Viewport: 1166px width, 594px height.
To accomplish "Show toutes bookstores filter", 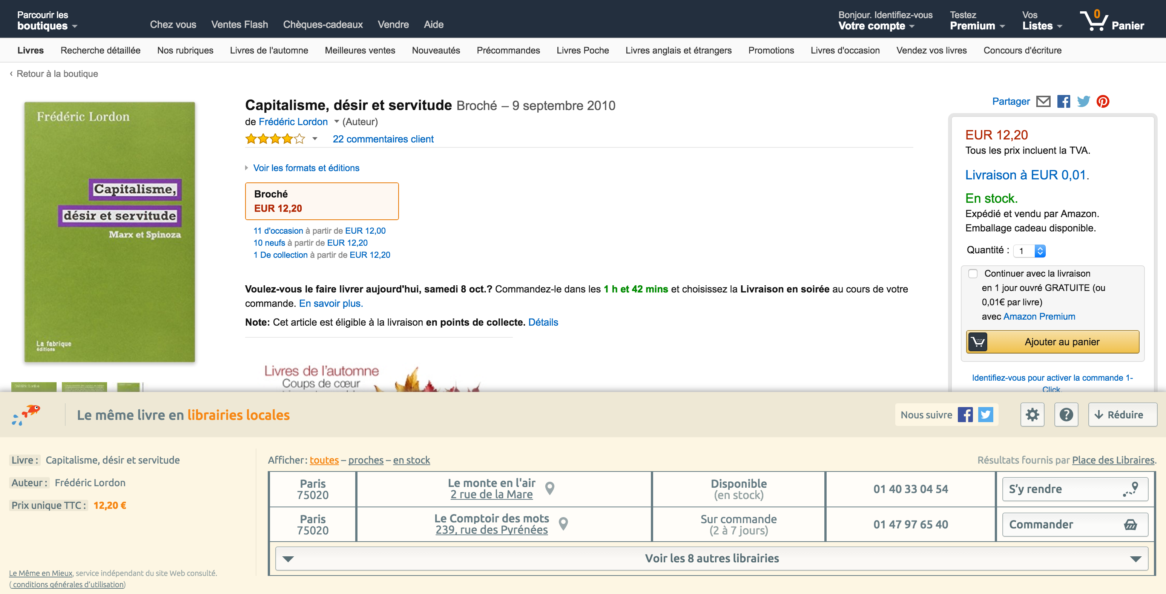I will (324, 460).
